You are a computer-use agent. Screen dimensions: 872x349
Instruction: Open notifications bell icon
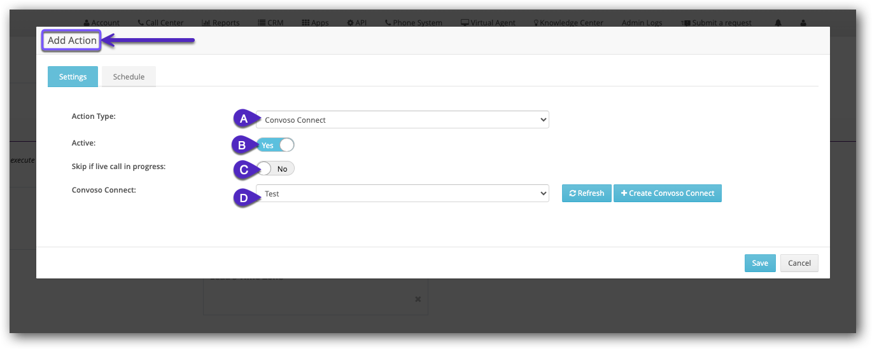click(x=778, y=23)
